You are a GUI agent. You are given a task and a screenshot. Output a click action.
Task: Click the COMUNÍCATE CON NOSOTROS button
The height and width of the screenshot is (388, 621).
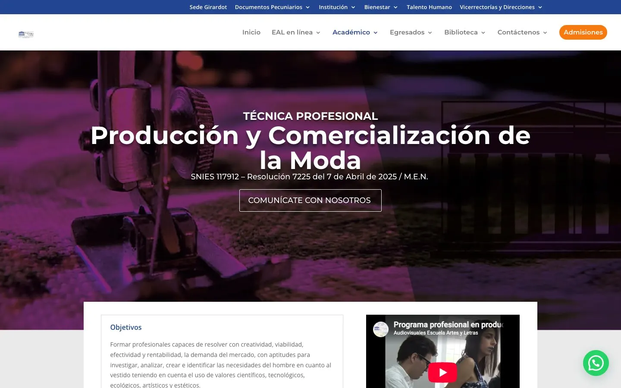[310, 200]
